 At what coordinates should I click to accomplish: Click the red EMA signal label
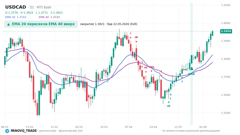151,67
